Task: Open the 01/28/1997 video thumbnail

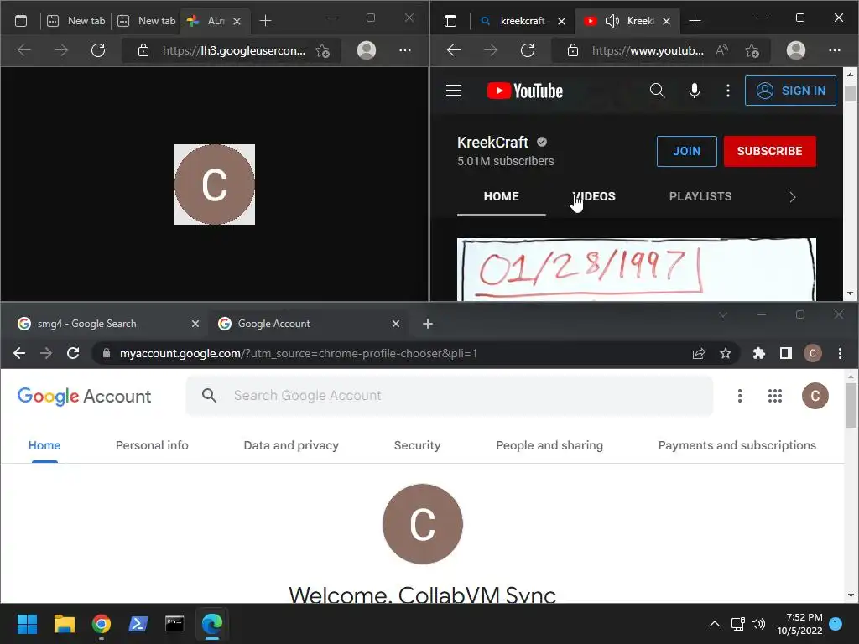Action: pos(636,269)
